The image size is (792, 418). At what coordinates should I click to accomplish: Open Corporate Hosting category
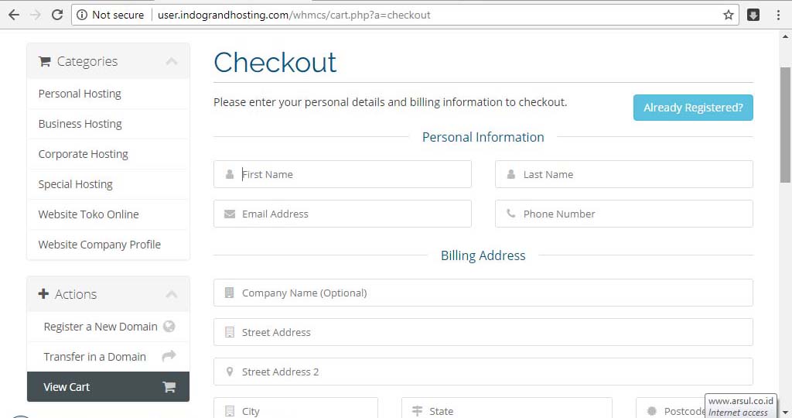click(83, 154)
